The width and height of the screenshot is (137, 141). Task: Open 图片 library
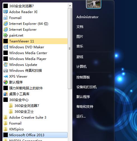[x=80, y=37]
